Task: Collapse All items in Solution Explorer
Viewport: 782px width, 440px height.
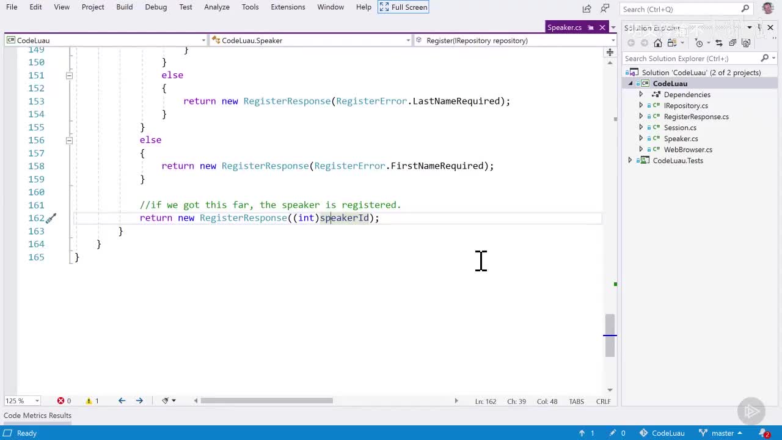Action: 733,43
